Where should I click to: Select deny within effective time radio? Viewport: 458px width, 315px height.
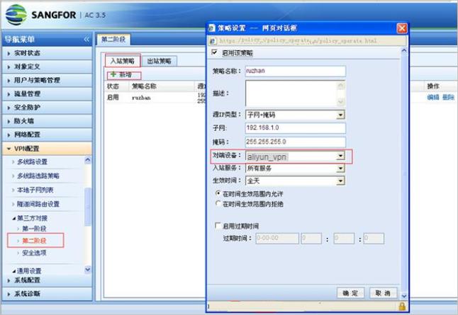click(x=218, y=203)
